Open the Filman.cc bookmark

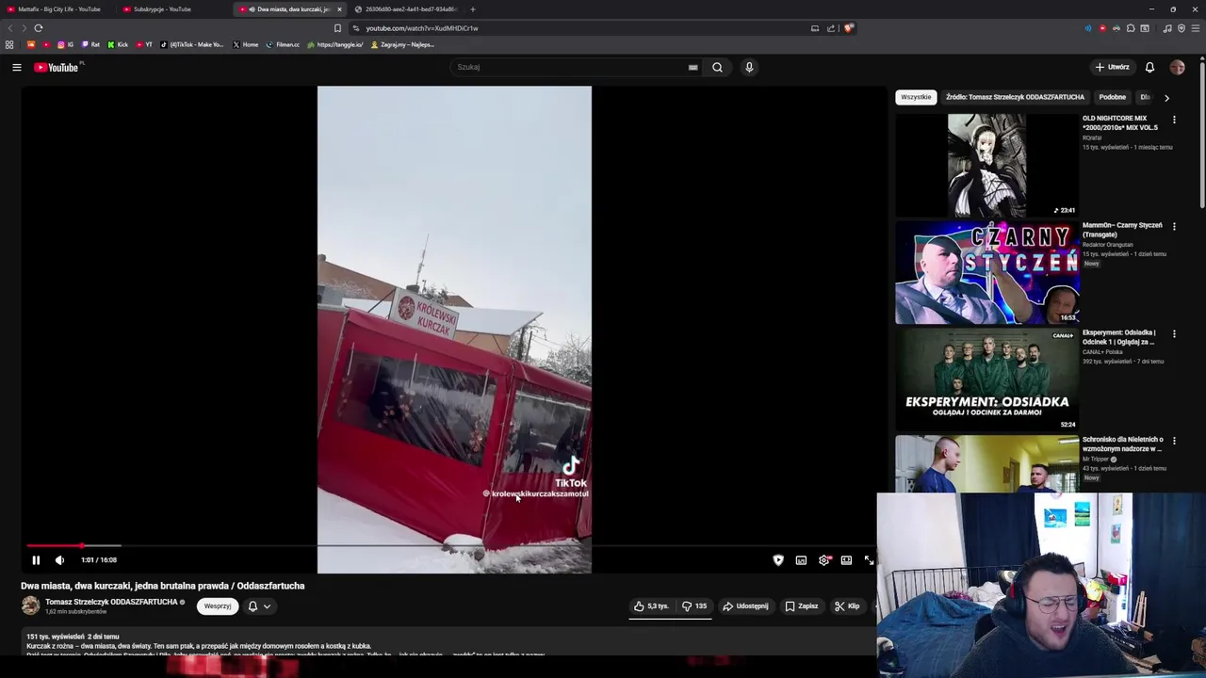point(283,44)
